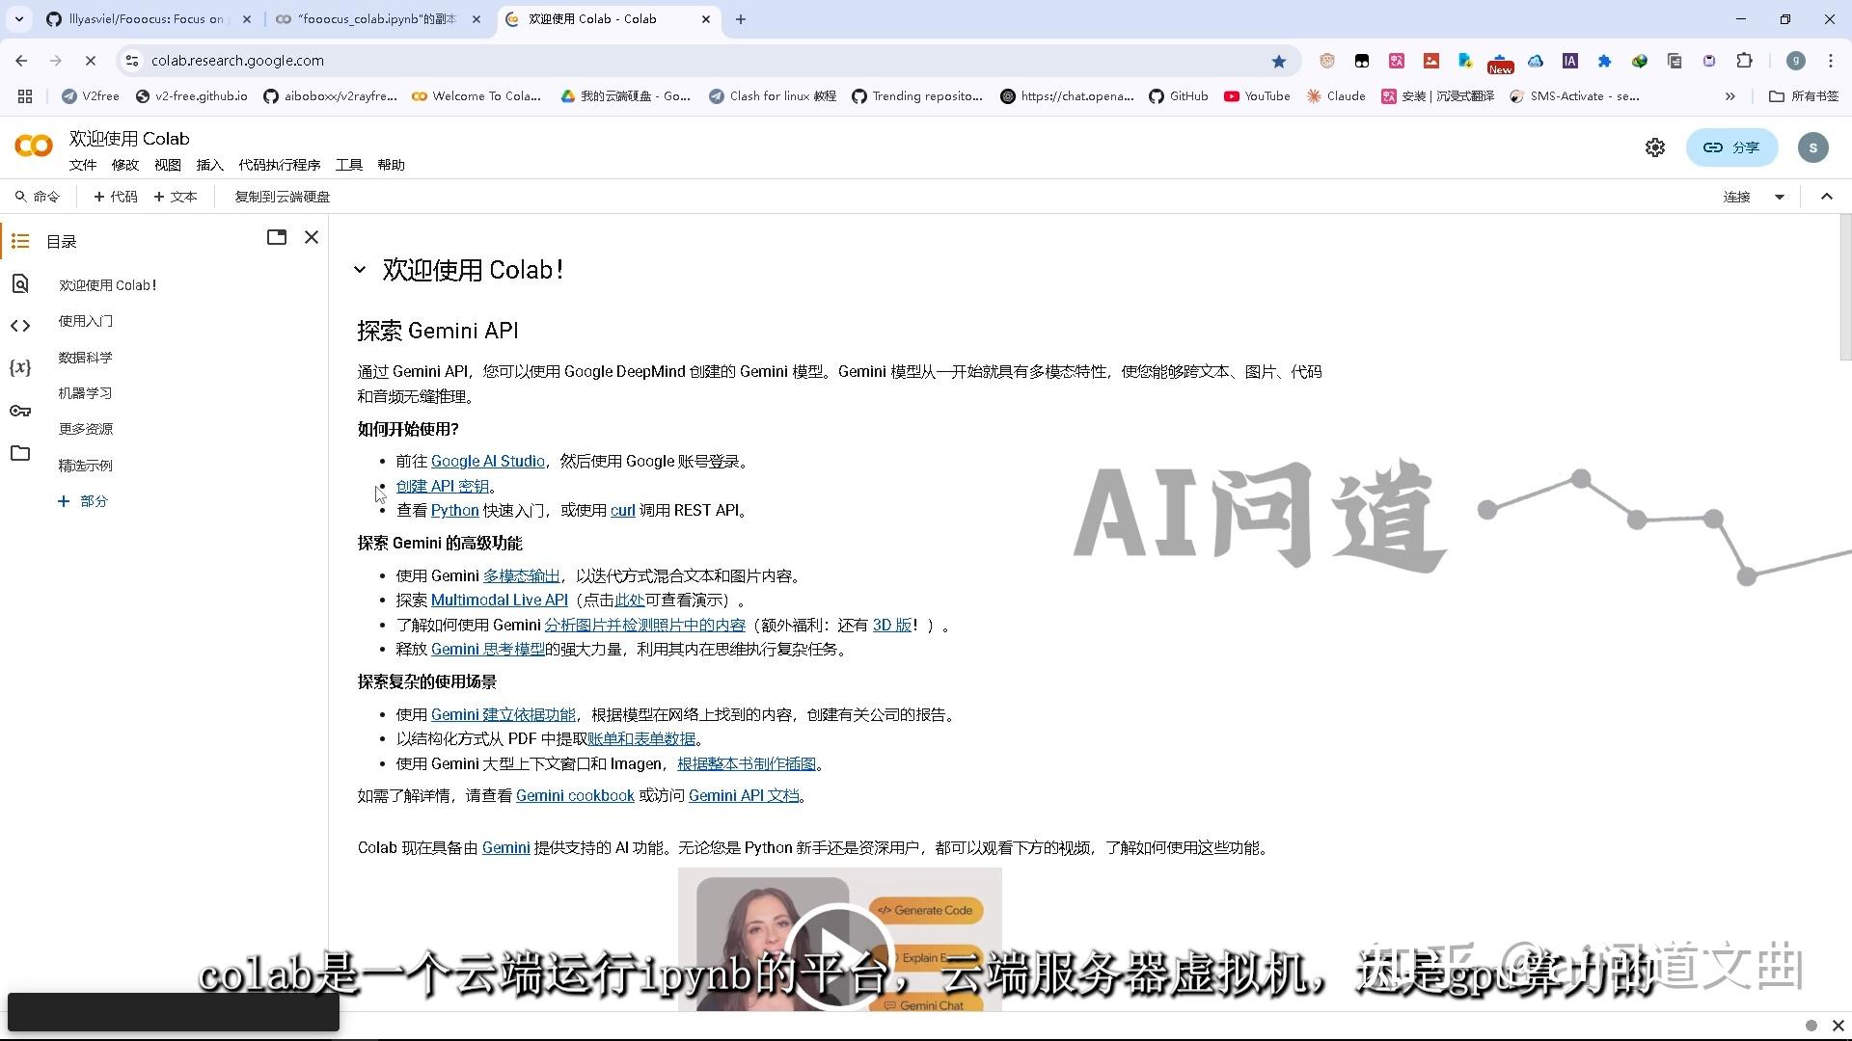
Task: Click the Colab logo
Action: (x=34, y=146)
